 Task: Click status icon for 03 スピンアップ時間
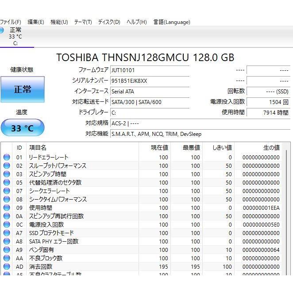pyautogui.click(x=7, y=174)
